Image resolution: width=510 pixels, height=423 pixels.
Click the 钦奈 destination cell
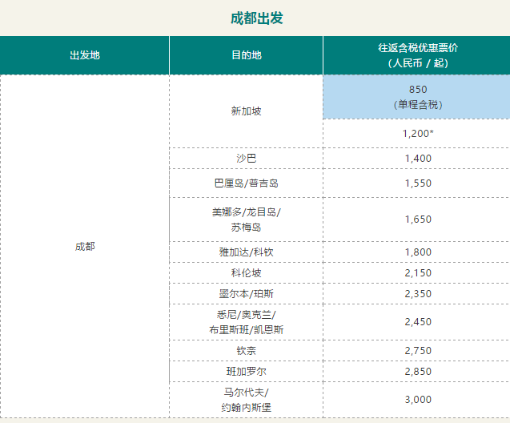pyautogui.click(x=246, y=351)
